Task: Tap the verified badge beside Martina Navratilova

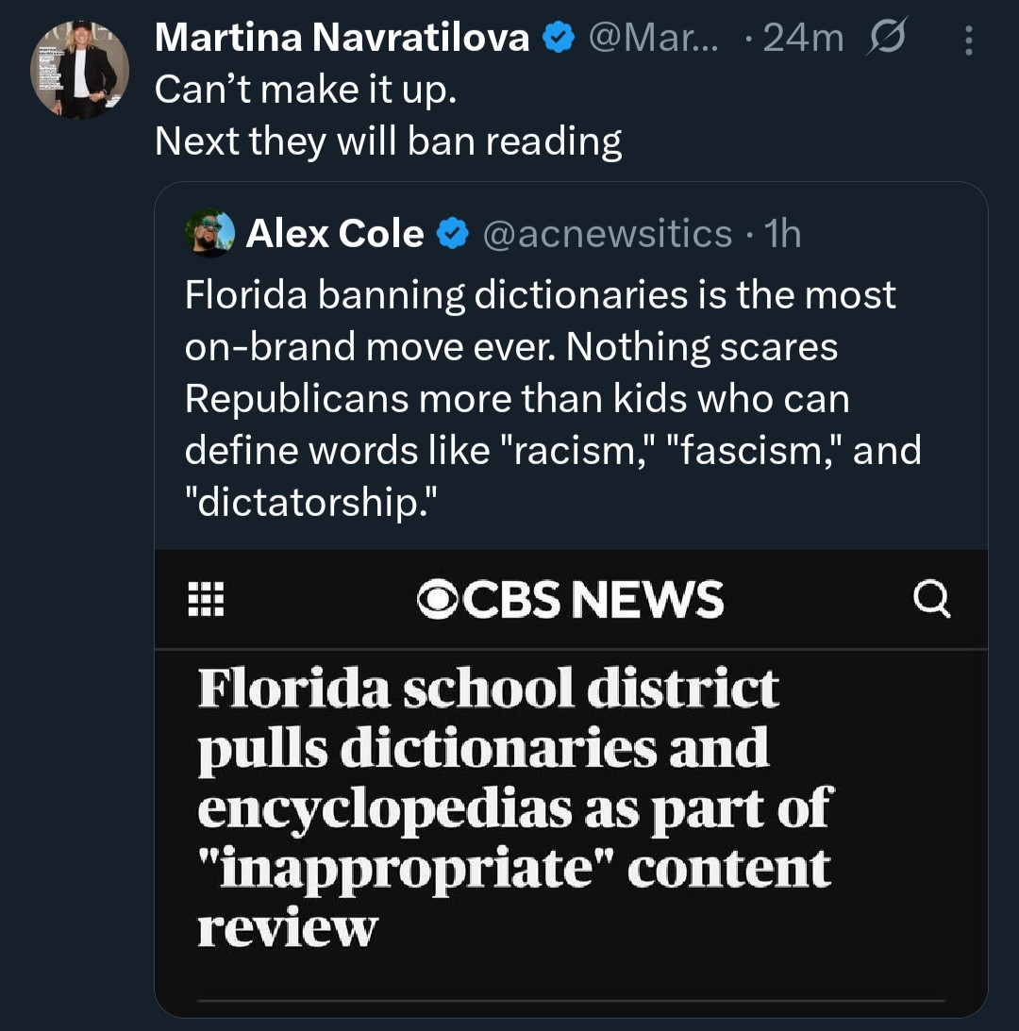Action: [x=560, y=38]
